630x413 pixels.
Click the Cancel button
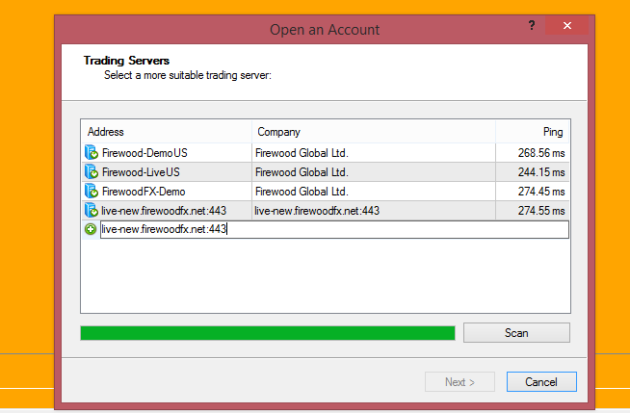coord(540,382)
